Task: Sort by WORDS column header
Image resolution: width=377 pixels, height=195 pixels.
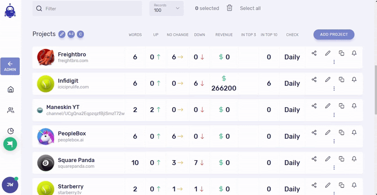Action: pyautogui.click(x=135, y=35)
